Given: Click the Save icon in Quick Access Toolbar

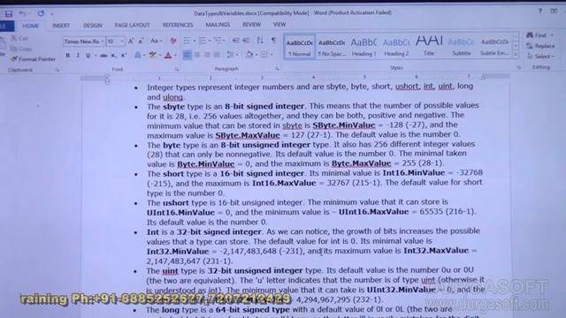Looking at the screenshot, I should [x=9, y=14].
